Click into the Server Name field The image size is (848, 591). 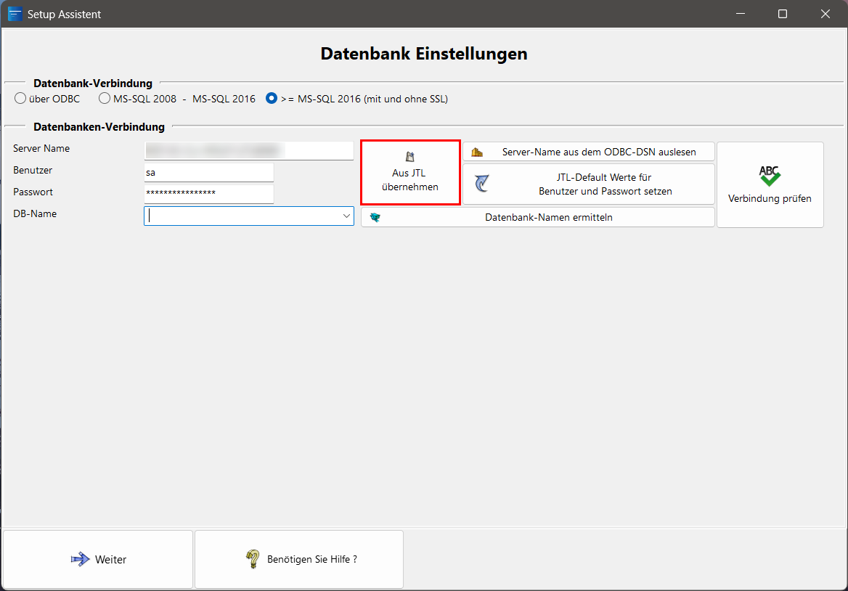[x=248, y=150]
